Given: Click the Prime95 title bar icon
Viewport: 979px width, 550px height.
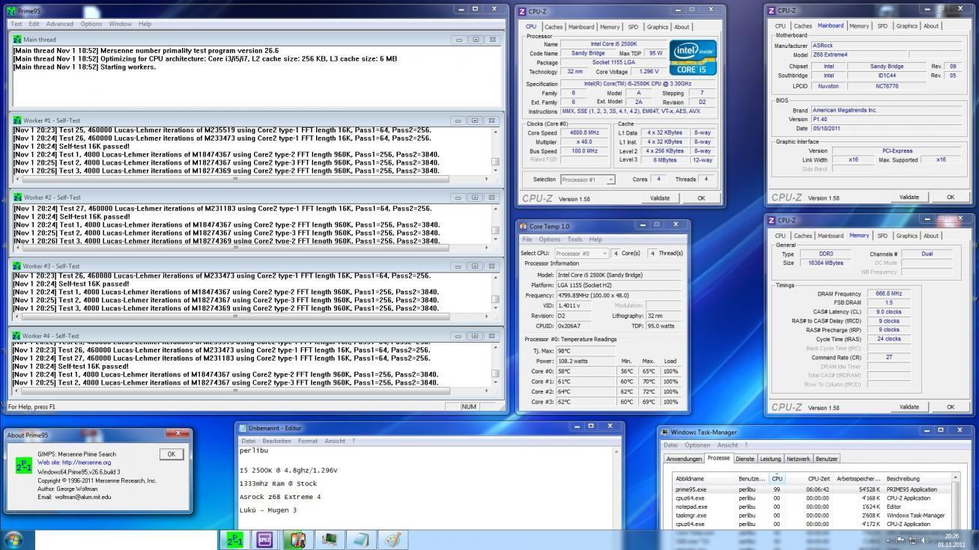Looking at the screenshot, I should click(11, 12).
